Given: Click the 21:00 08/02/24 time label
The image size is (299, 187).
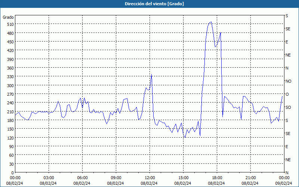Looking at the screenshot, I should [x=250, y=181].
